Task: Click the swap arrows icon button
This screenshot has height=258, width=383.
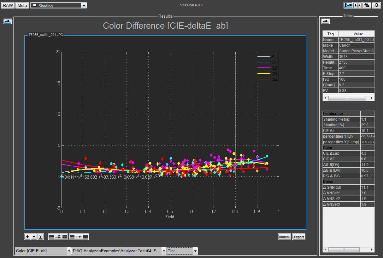Action: (x=367, y=5)
